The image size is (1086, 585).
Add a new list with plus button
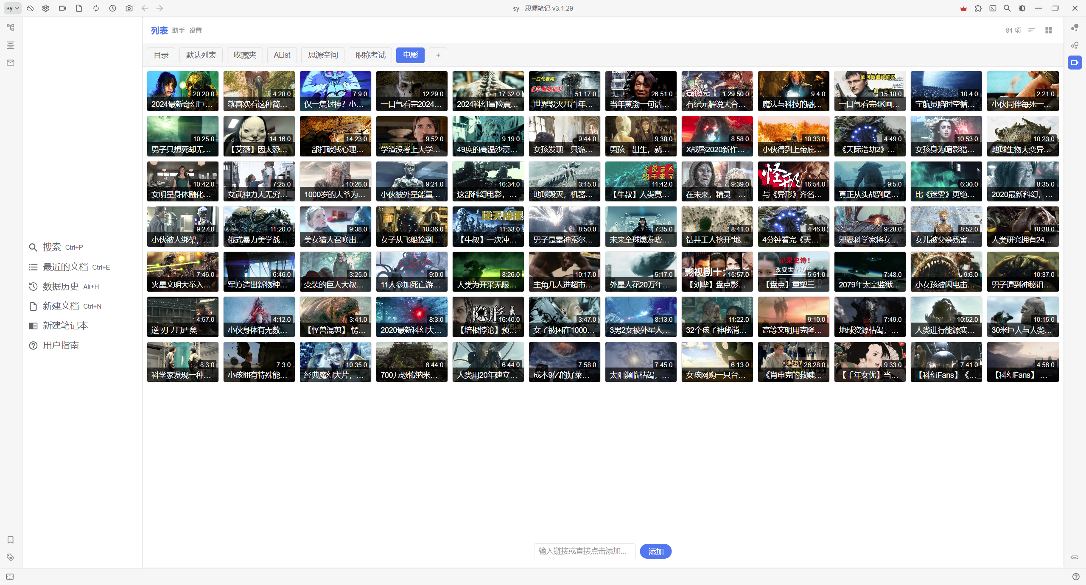(438, 55)
